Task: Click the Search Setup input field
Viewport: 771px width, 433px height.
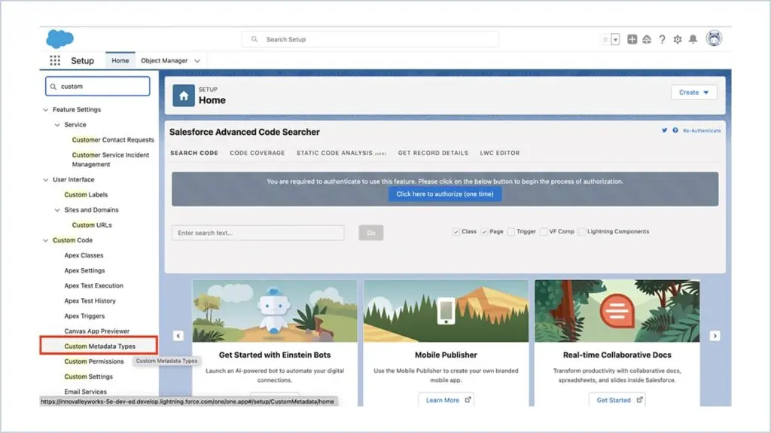Action: tap(370, 39)
